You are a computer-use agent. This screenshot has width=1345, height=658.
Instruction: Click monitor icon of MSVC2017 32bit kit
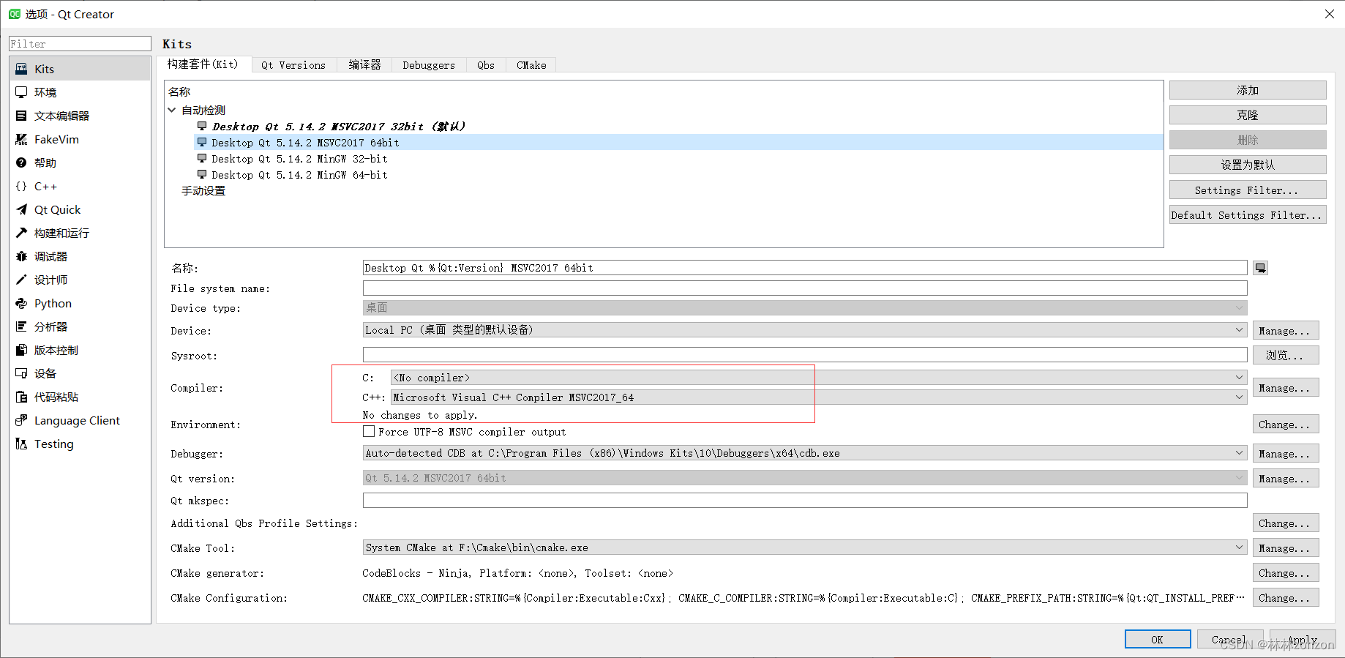click(x=202, y=126)
